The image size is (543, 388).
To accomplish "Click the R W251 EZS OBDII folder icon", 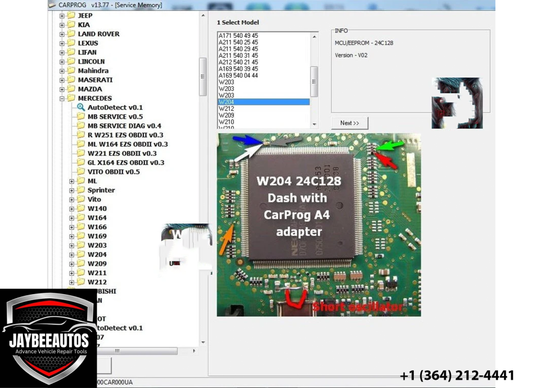I will coord(81,135).
